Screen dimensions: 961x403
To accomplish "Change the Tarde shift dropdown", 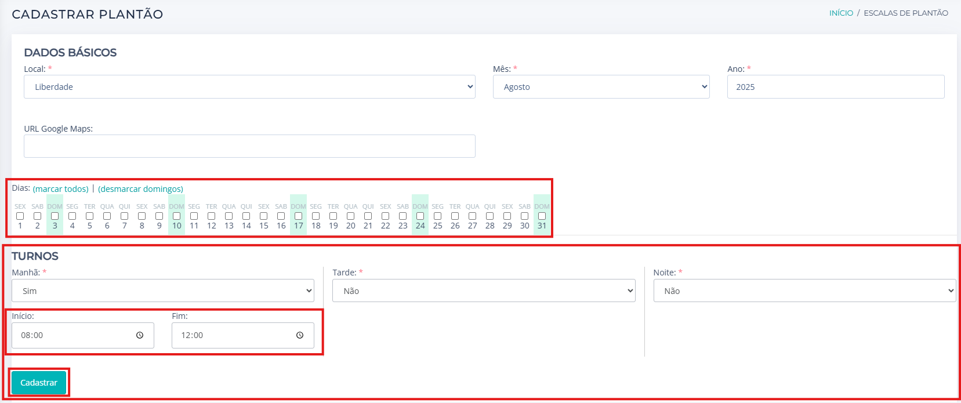I will tap(484, 291).
